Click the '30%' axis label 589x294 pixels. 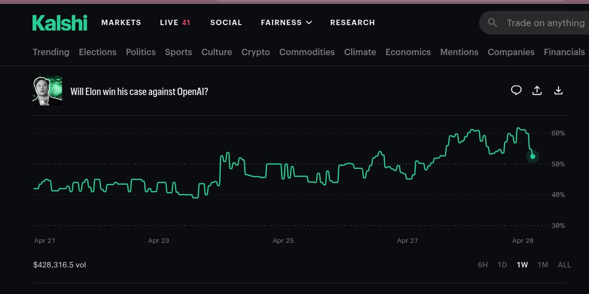pyautogui.click(x=558, y=226)
